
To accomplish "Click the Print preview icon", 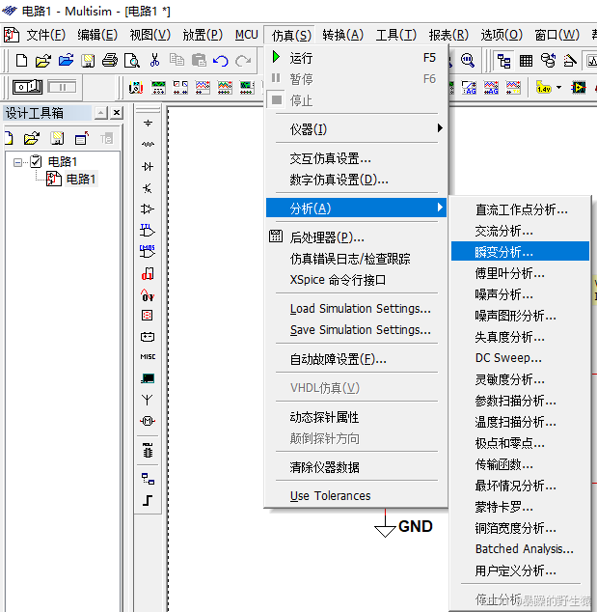I will (x=132, y=61).
